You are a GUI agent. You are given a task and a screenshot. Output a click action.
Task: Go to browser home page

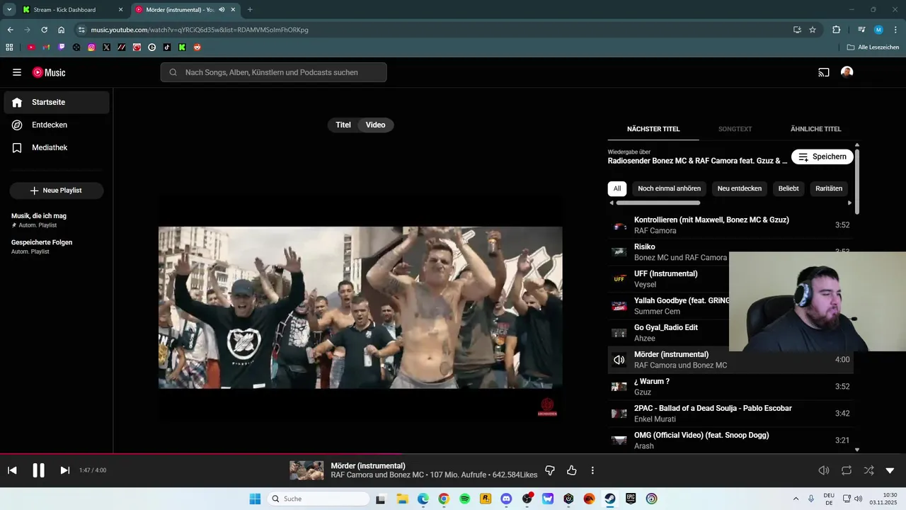[x=62, y=30]
